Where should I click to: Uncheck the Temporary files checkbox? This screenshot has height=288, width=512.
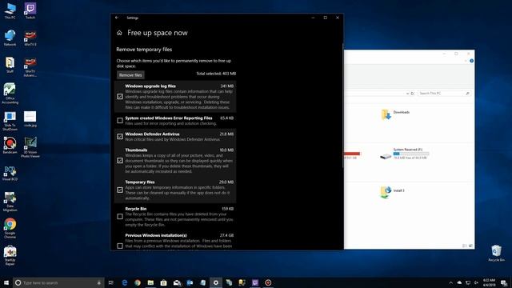coord(120,190)
